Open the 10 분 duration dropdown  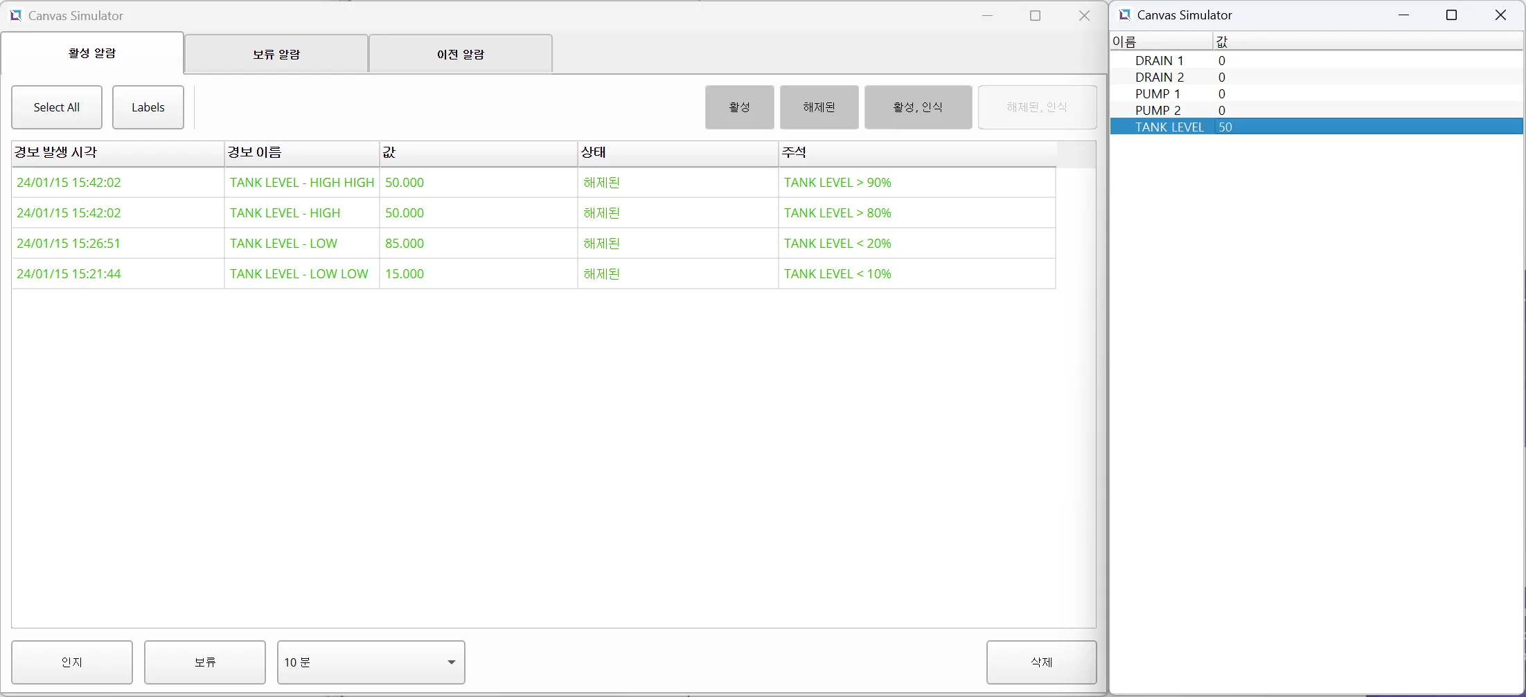(371, 662)
